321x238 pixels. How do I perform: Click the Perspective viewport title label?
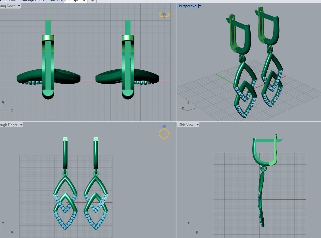[x=187, y=6]
